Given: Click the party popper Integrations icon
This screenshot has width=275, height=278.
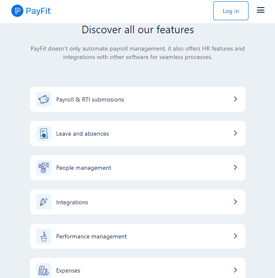Looking at the screenshot, I should pyautogui.click(x=44, y=202).
